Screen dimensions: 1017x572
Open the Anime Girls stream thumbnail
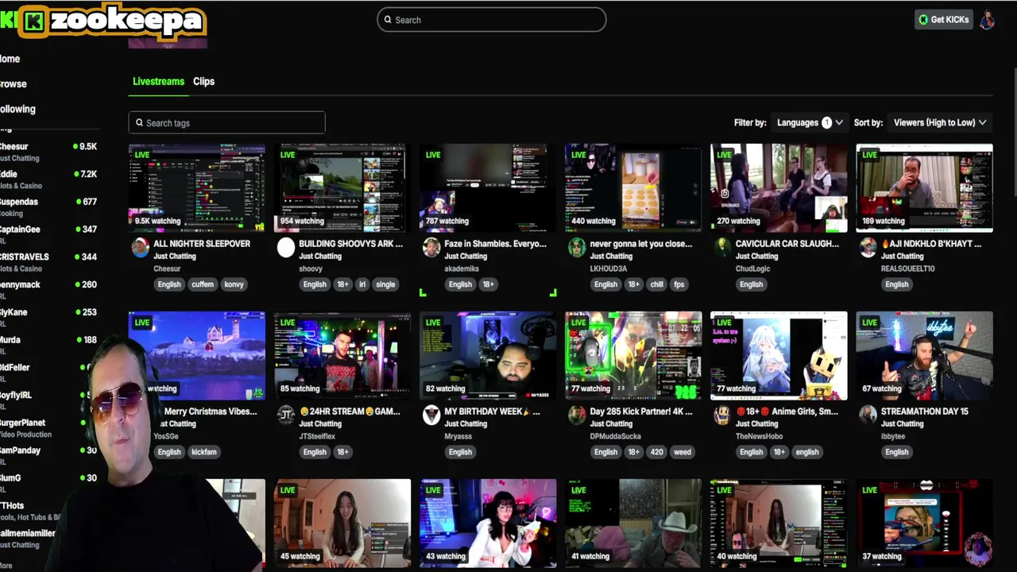779,355
